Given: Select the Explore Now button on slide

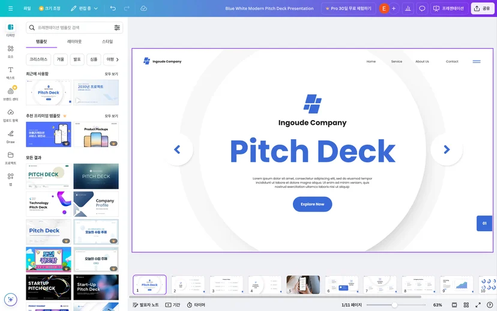Looking at the screenshot, I should tap(312, 204).
